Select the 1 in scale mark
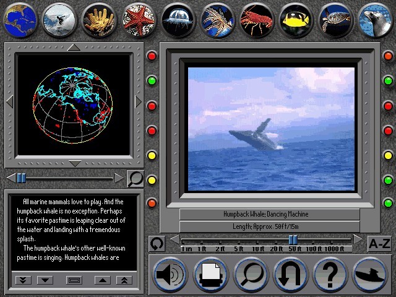The width and height of the screenshot is (396, 297). (x=187, y=249)
